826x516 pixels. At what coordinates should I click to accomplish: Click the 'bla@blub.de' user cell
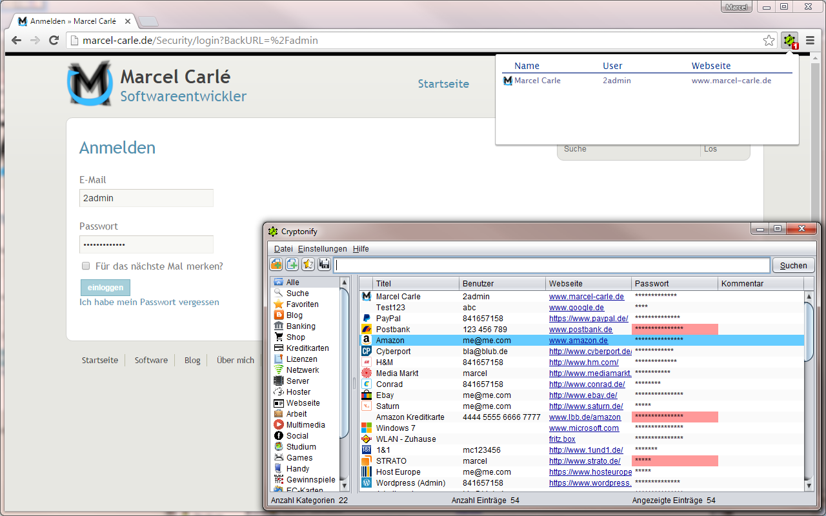point(485,352)
